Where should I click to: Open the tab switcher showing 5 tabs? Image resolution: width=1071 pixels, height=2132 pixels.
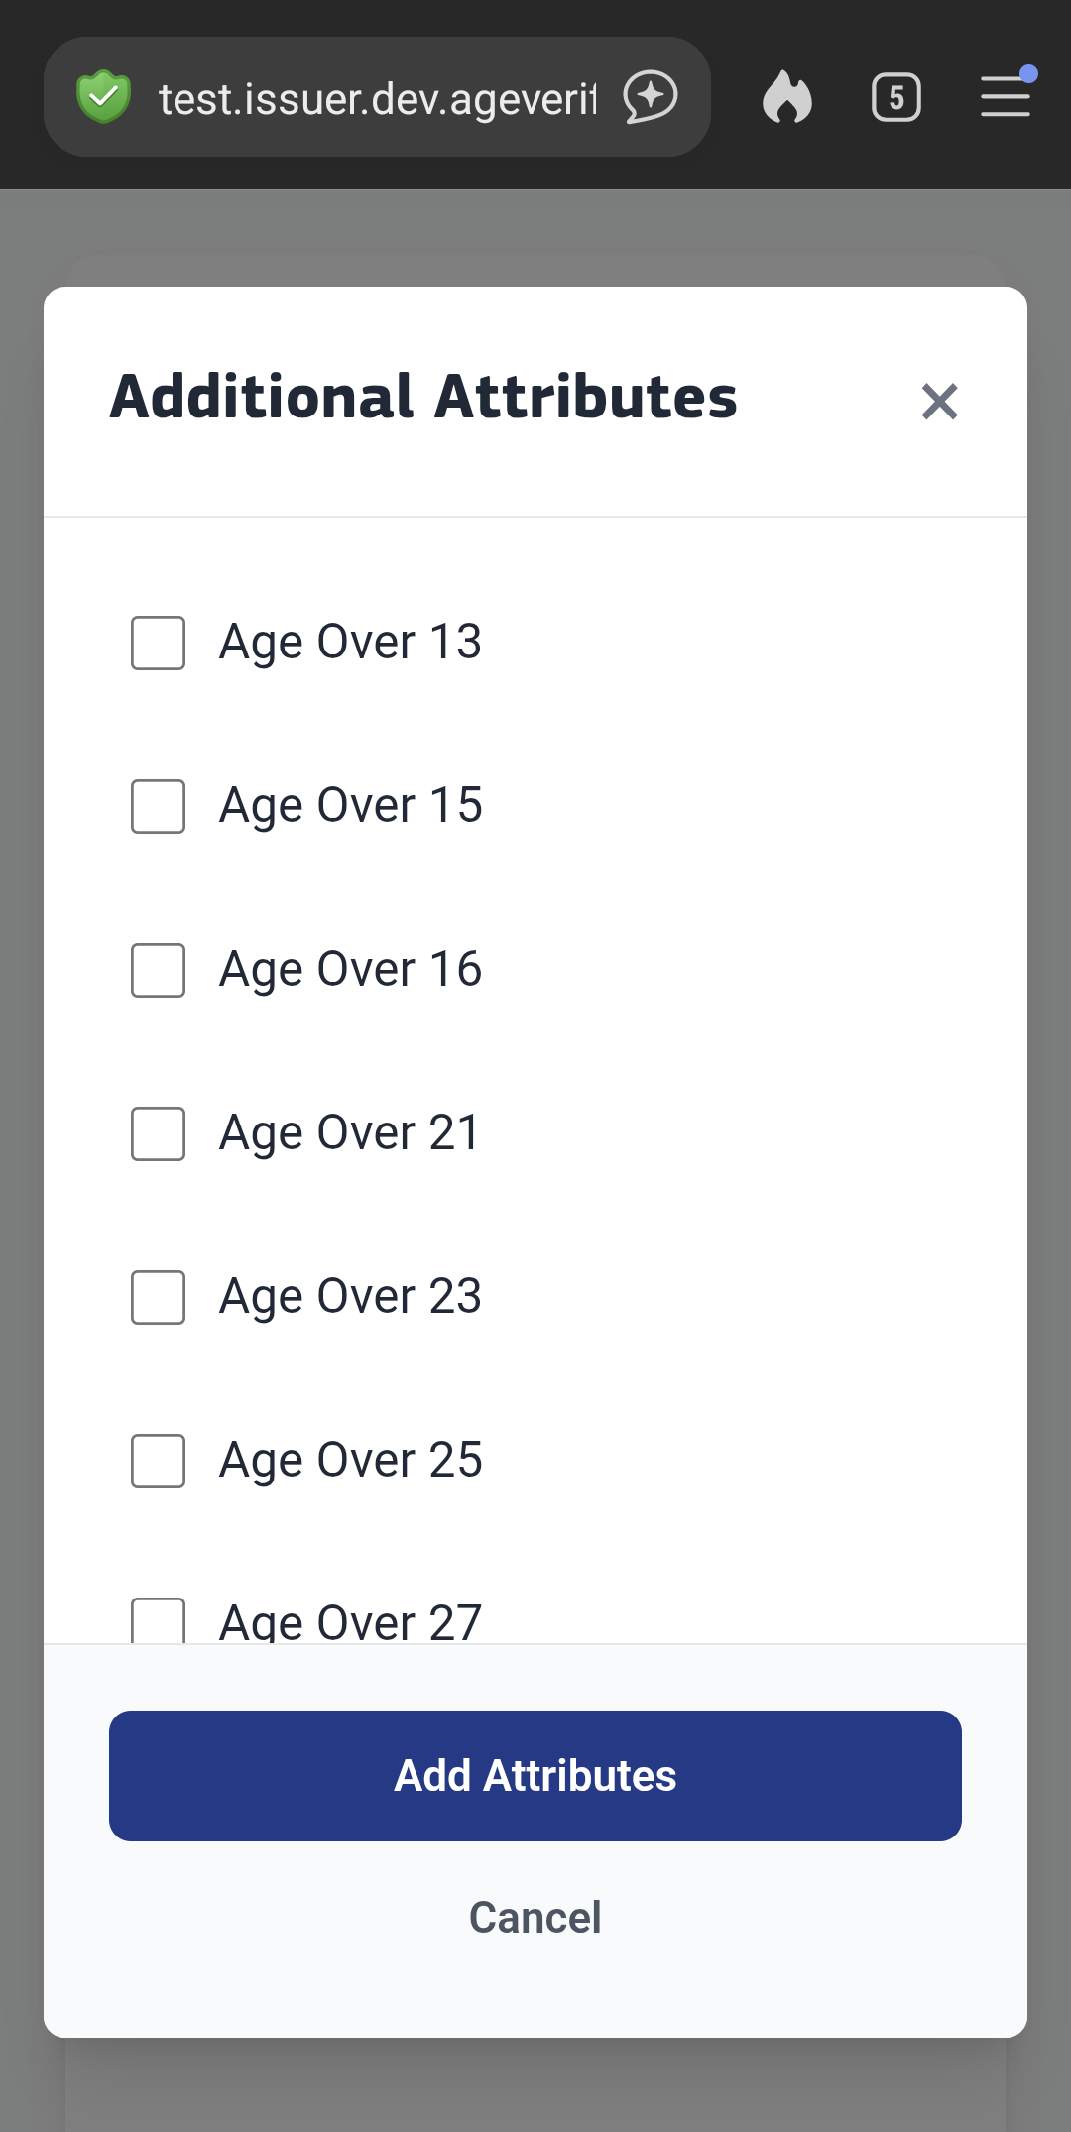click(x=896, y=97)
